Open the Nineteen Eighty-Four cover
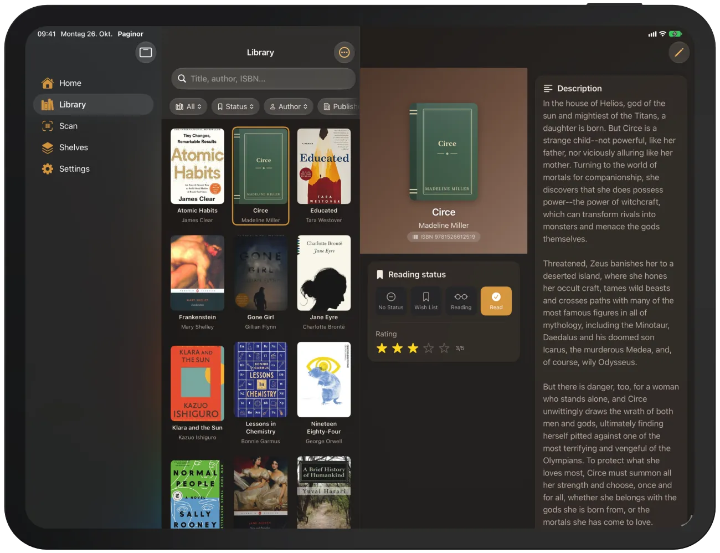The height and width of the screenshot is (553, 720). click(324, 380)
